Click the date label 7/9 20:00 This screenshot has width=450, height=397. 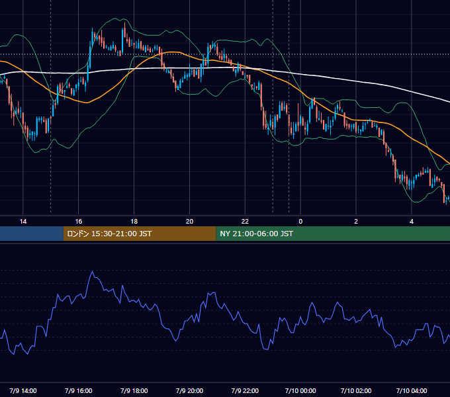click(189, 390)
